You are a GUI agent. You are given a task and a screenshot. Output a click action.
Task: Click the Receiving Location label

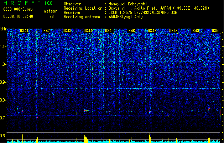[83, 8]
